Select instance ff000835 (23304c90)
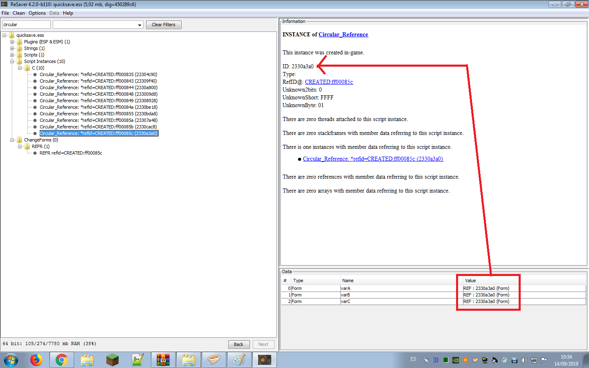The width and height of the screenshot is (589, 368). pos(98,74)
